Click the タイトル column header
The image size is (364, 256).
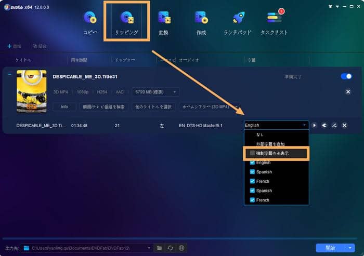pyautogui.click(x=23, y=60)
